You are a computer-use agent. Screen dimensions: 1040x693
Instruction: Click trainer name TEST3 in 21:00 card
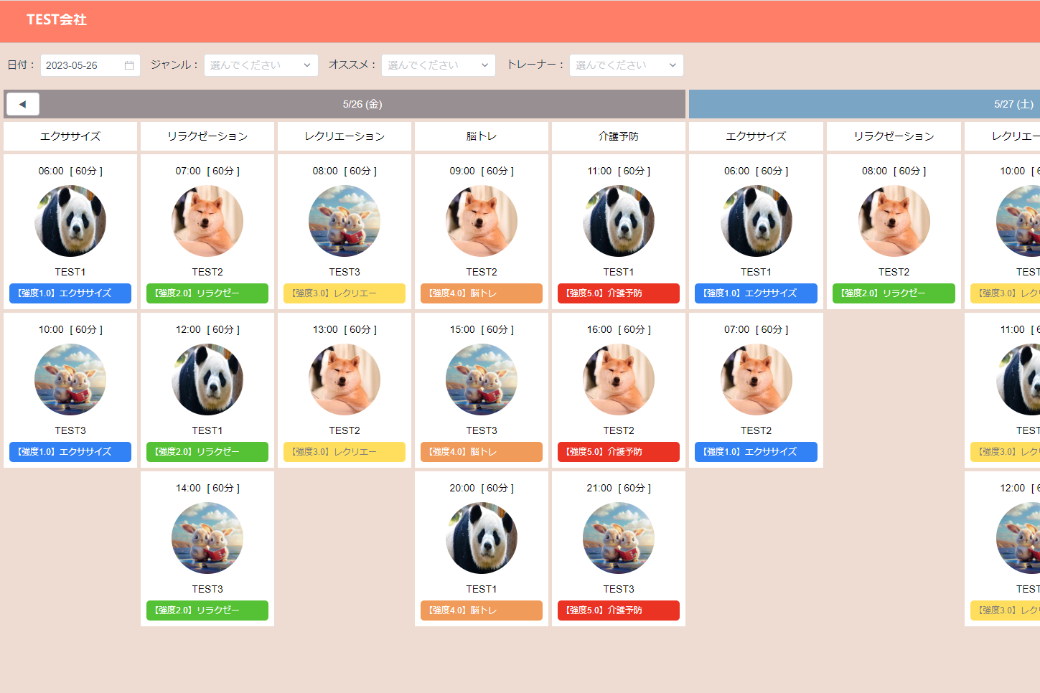click(619, 590)
